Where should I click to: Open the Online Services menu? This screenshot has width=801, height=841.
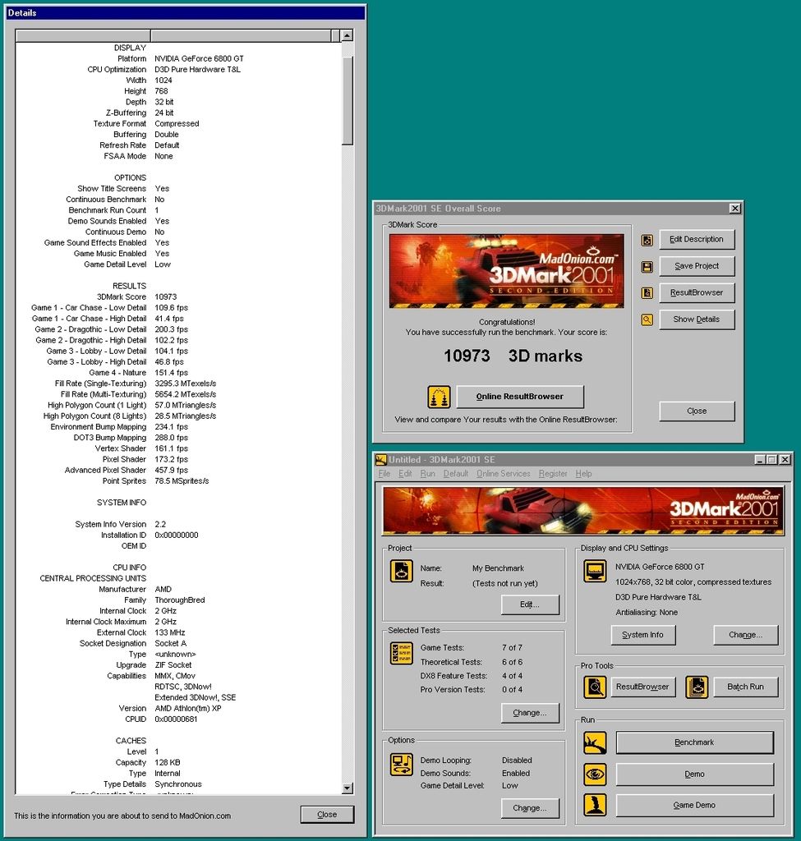504,474
